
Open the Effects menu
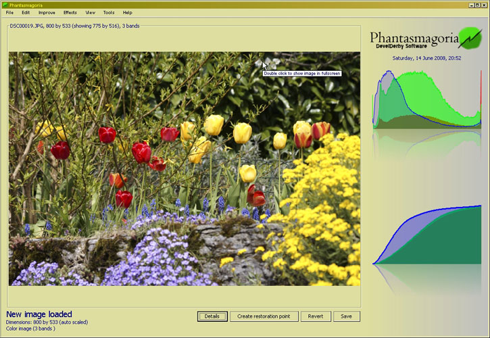(70, 12)
